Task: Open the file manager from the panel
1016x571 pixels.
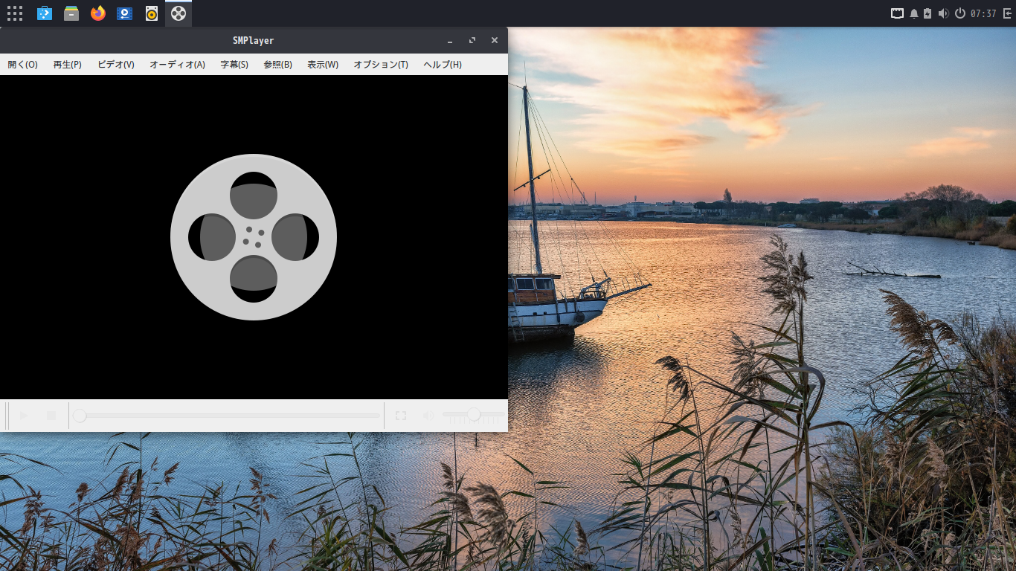Action: coord(71,13)
